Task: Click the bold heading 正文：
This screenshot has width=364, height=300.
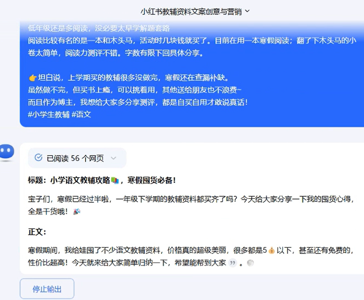Action: [x=37, y=232]
